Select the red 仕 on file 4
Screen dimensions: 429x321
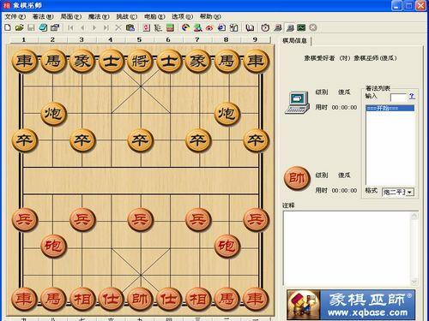pyautogui.click(x=112, y=299)
